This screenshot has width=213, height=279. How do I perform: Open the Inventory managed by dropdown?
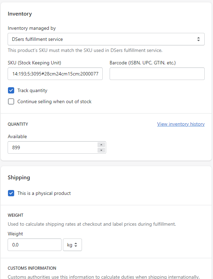106,39
